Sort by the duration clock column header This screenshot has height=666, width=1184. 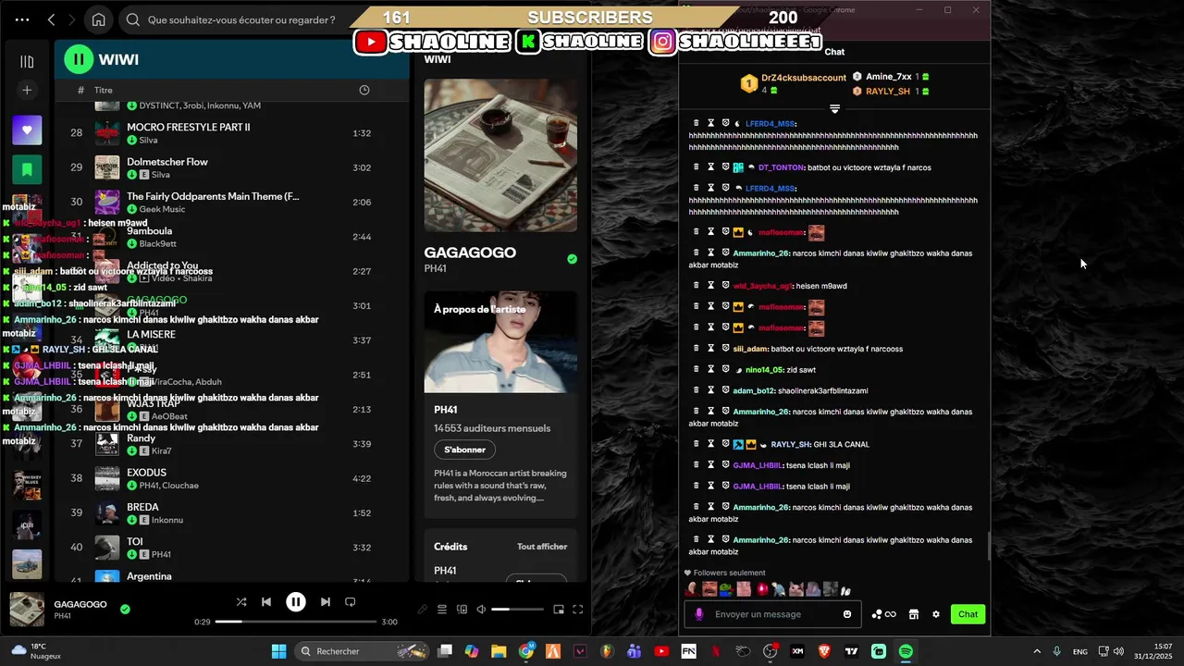coord(364,90)
